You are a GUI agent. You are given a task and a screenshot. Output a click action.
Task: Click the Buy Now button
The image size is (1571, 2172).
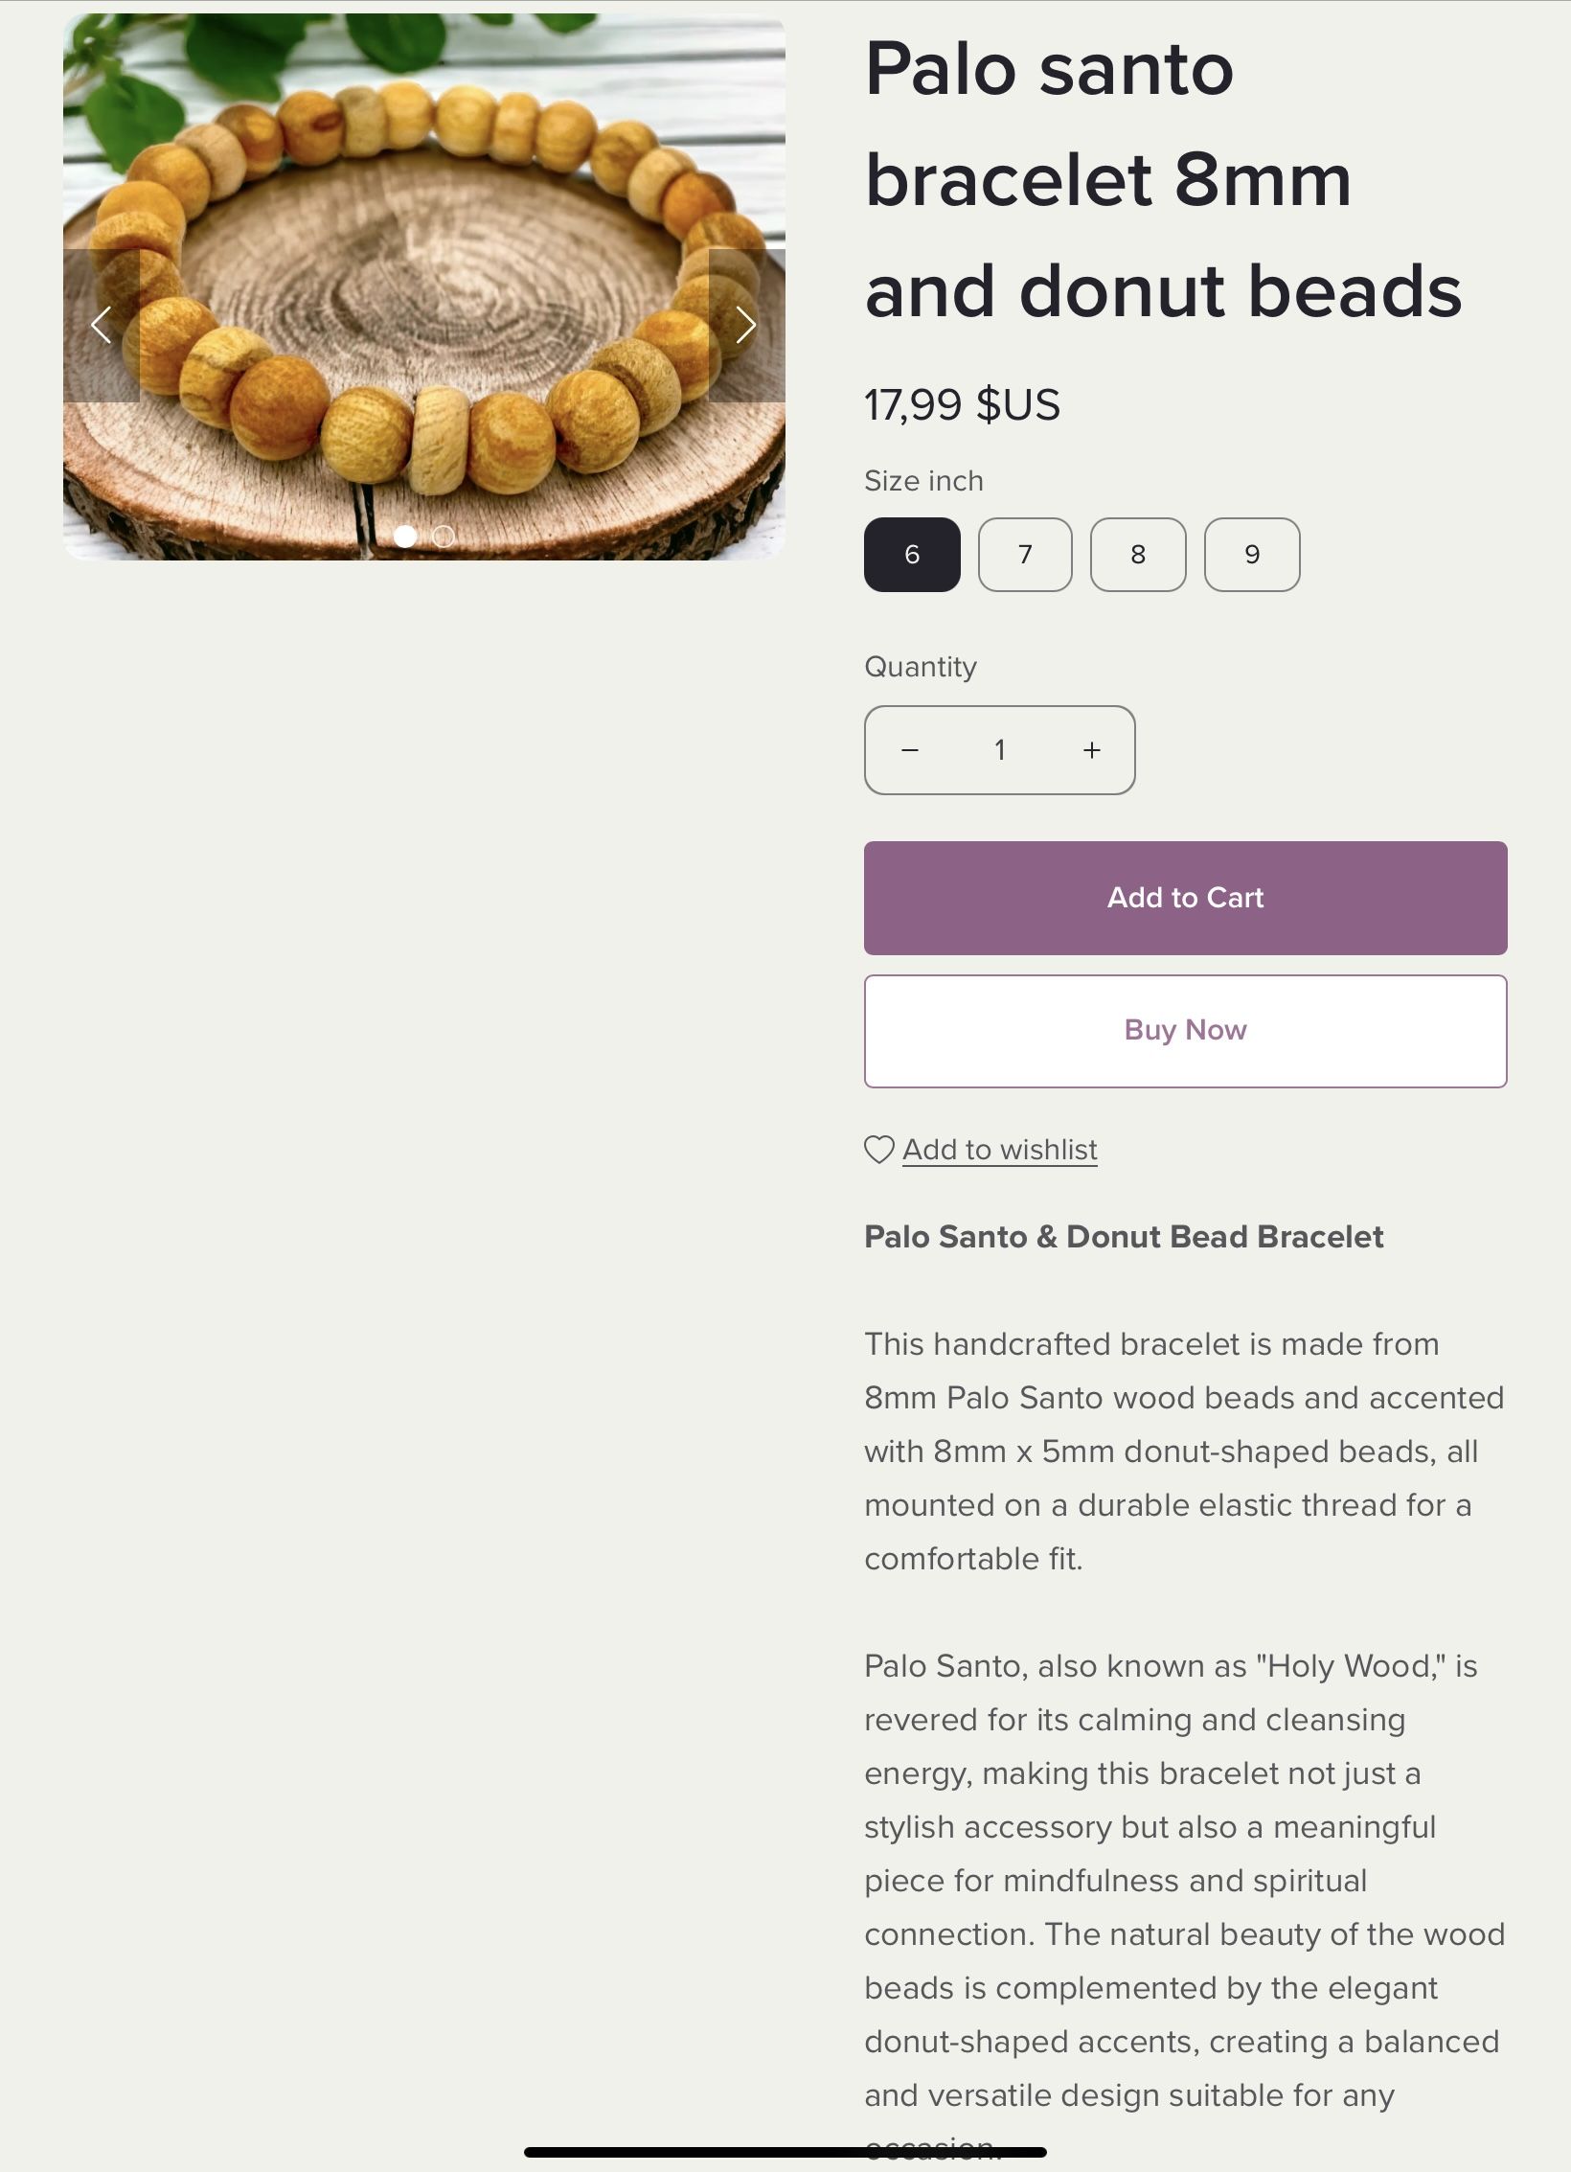pyautogui.click(x=1185, y=1031)
